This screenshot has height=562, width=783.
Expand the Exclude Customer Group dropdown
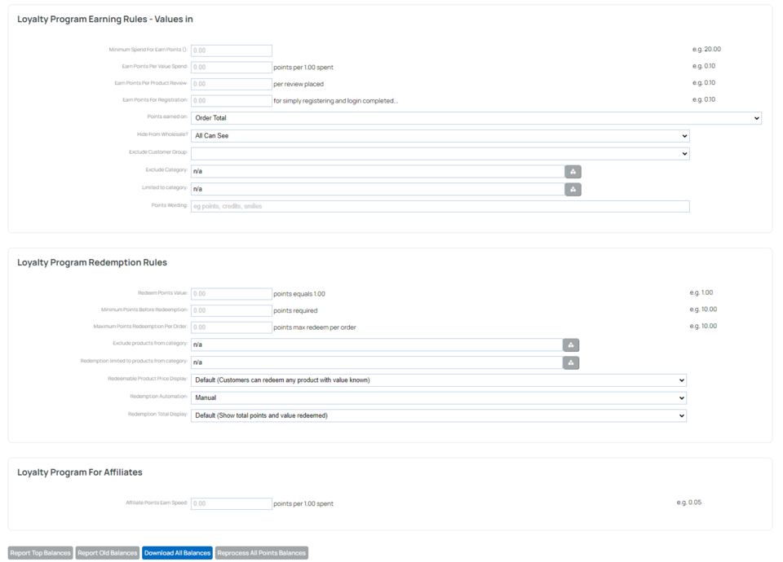point(440,153)
